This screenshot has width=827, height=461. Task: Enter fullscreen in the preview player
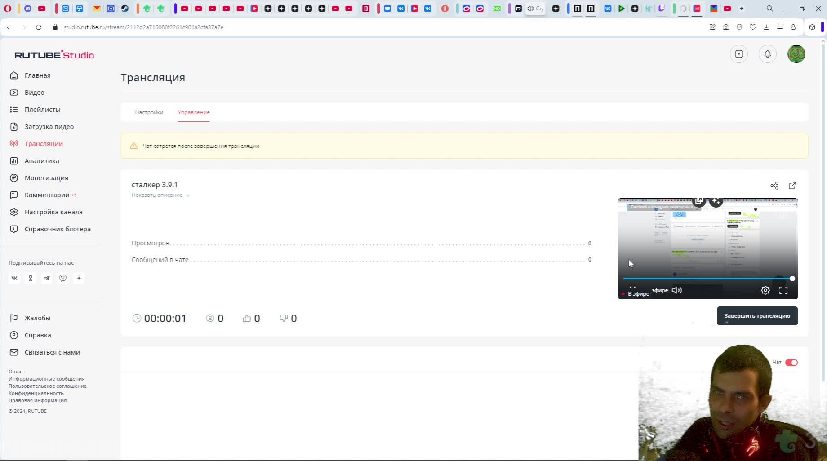coord(783,290)
